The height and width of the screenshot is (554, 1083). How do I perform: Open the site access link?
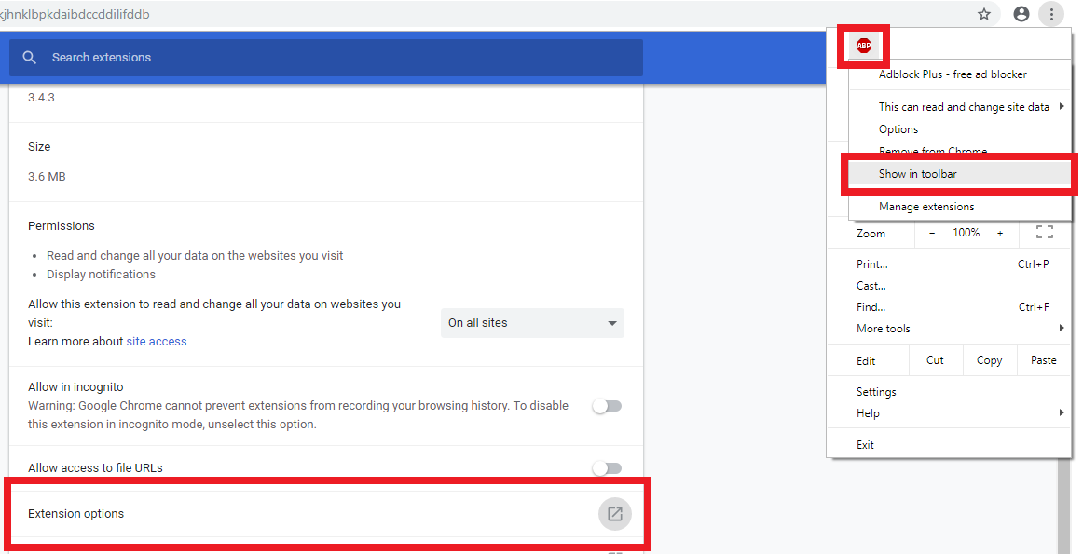pyautogui.click(x=157, y=342)
